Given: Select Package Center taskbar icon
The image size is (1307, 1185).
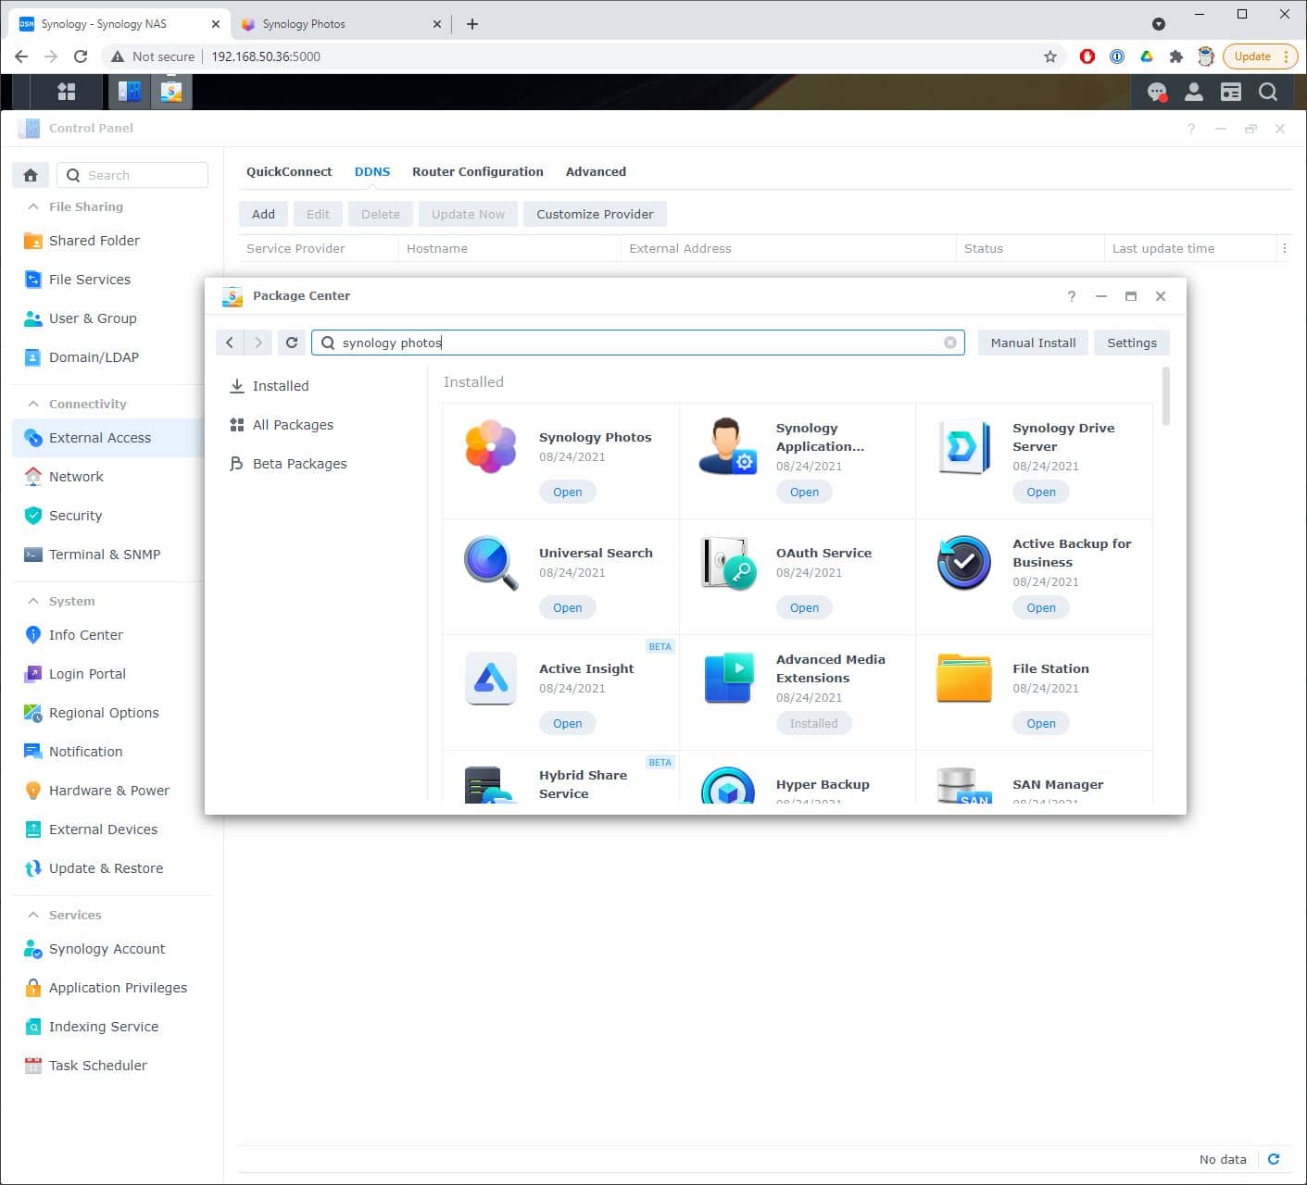Looking at the screenshot, I should coord(171,92).
